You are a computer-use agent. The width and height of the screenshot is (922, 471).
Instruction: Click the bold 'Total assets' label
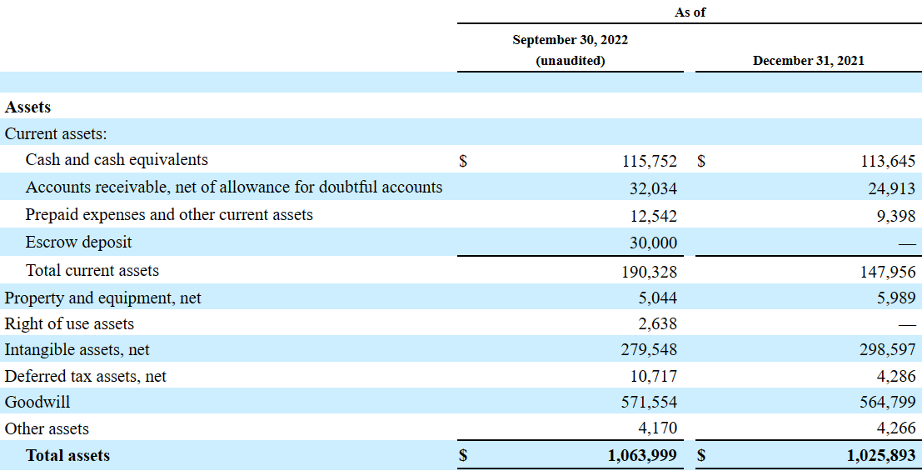67,456
